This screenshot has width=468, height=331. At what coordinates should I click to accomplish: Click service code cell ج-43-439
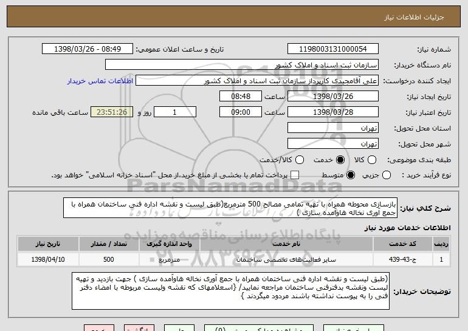click(402, 259)
